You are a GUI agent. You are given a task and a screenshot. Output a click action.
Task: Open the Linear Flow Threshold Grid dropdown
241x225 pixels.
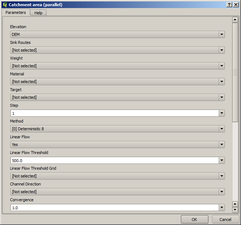tap(117, 176)
